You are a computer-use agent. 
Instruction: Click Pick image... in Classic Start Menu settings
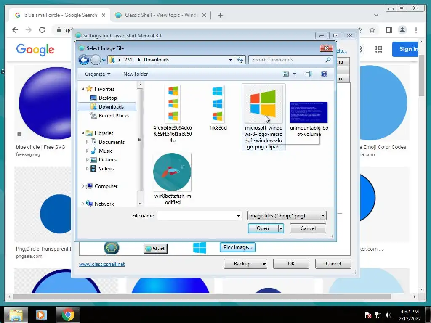(237, 247)
